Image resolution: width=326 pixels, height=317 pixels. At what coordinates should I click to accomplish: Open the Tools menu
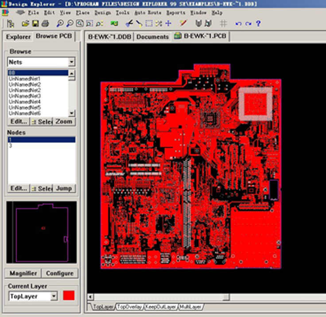pyautogui.click(x=122, y=13)
